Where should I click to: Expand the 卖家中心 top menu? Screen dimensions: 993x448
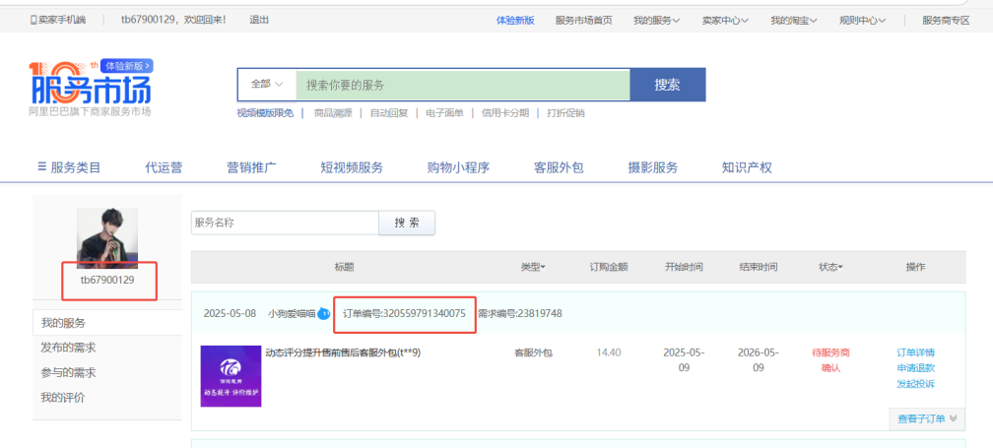click(x=725, y=20)
